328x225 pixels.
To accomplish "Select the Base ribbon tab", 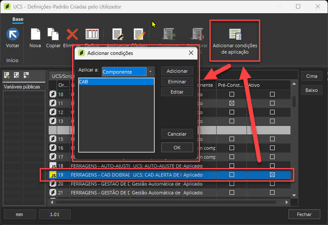I will (x=18, y=20).
